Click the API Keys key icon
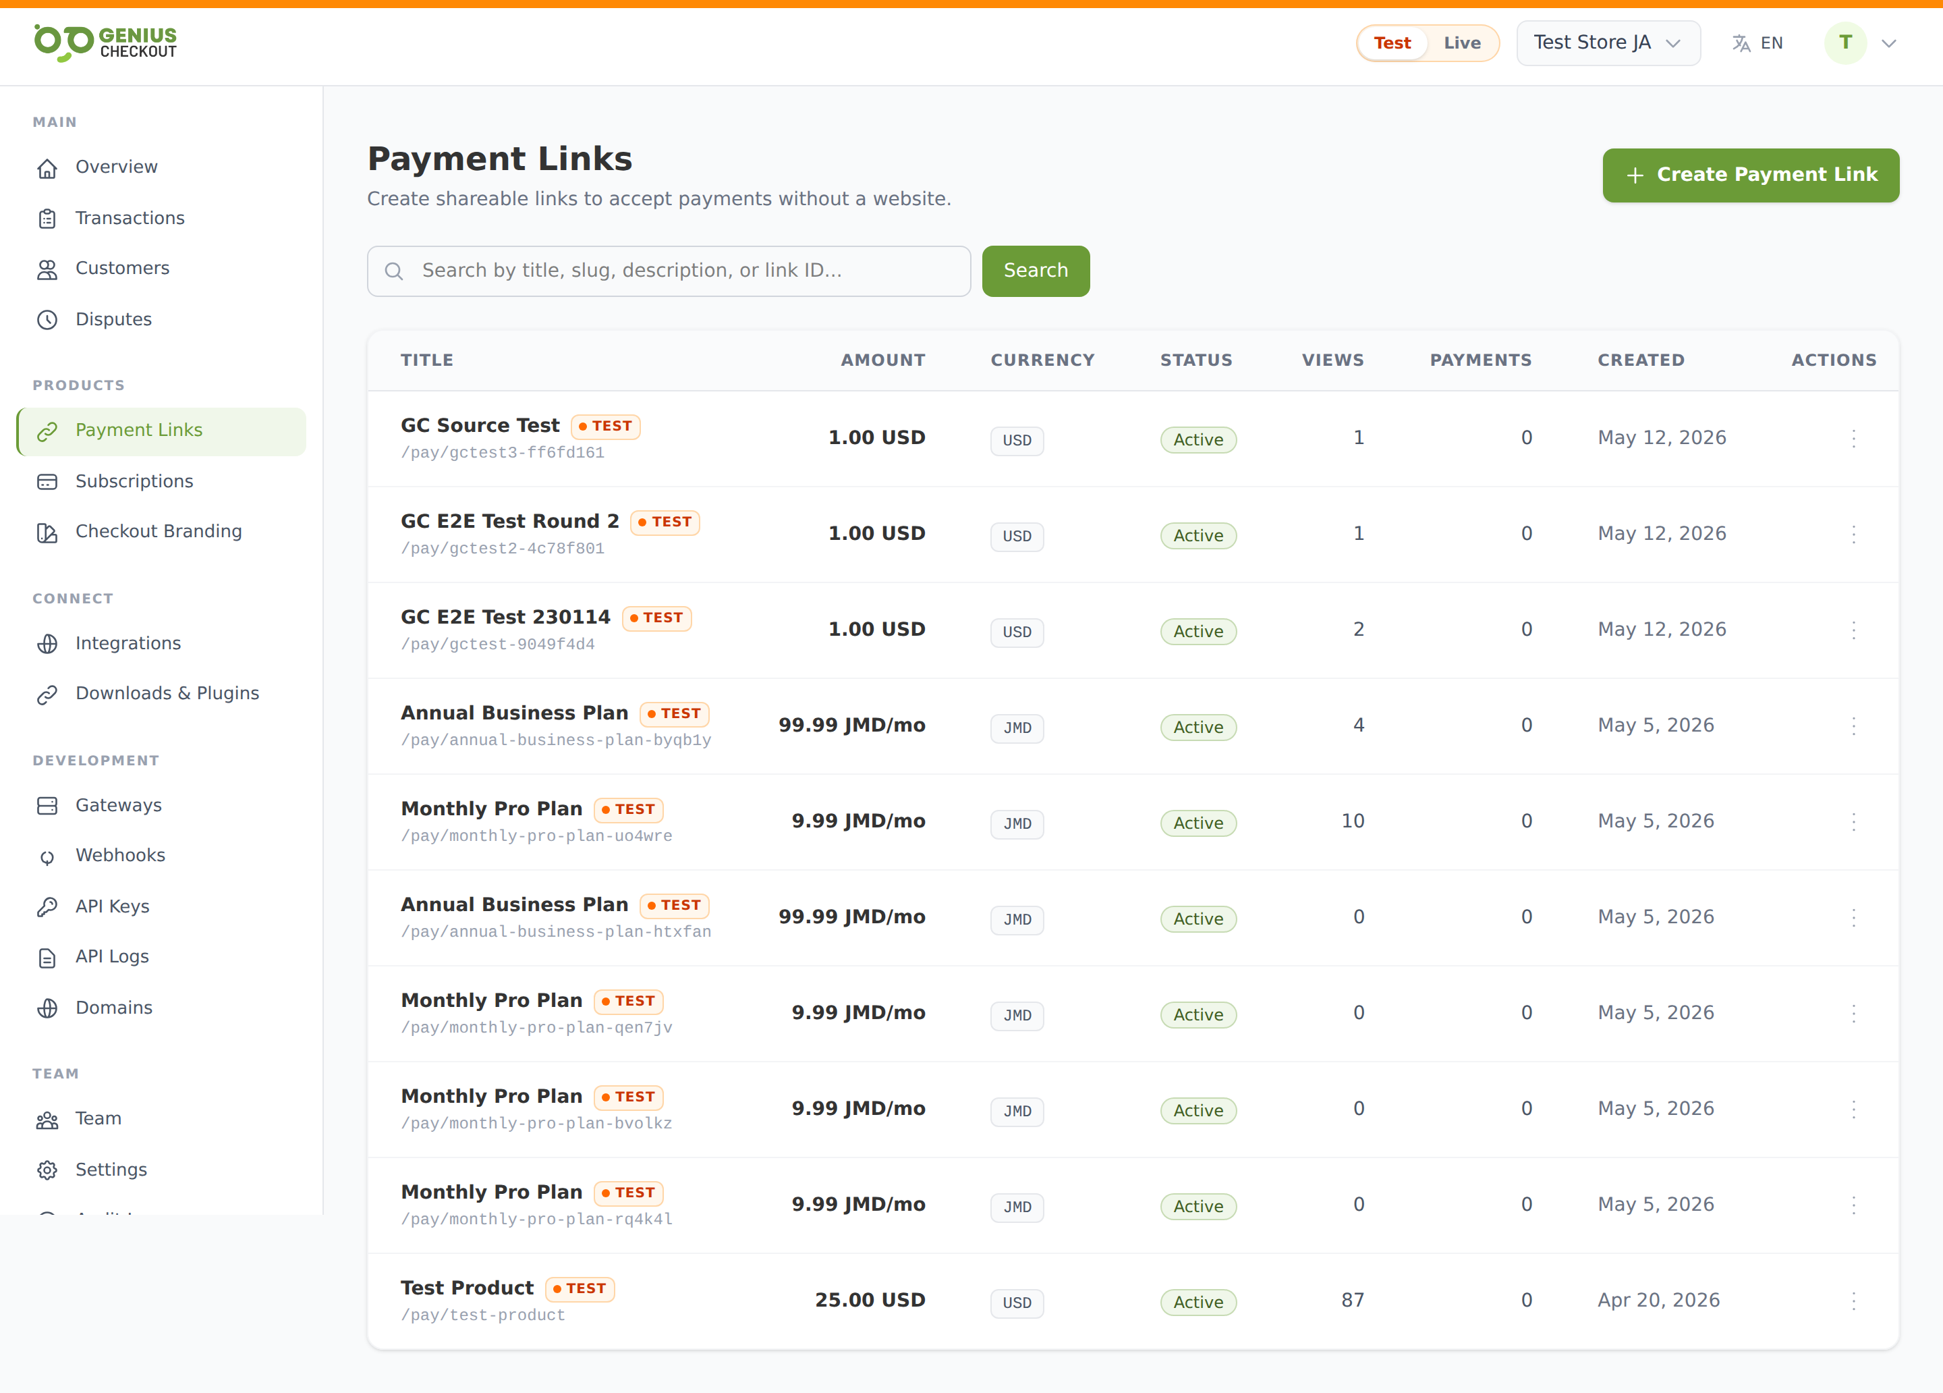The height and width of the screenshot is (1393, 1943). coord(47,907)
